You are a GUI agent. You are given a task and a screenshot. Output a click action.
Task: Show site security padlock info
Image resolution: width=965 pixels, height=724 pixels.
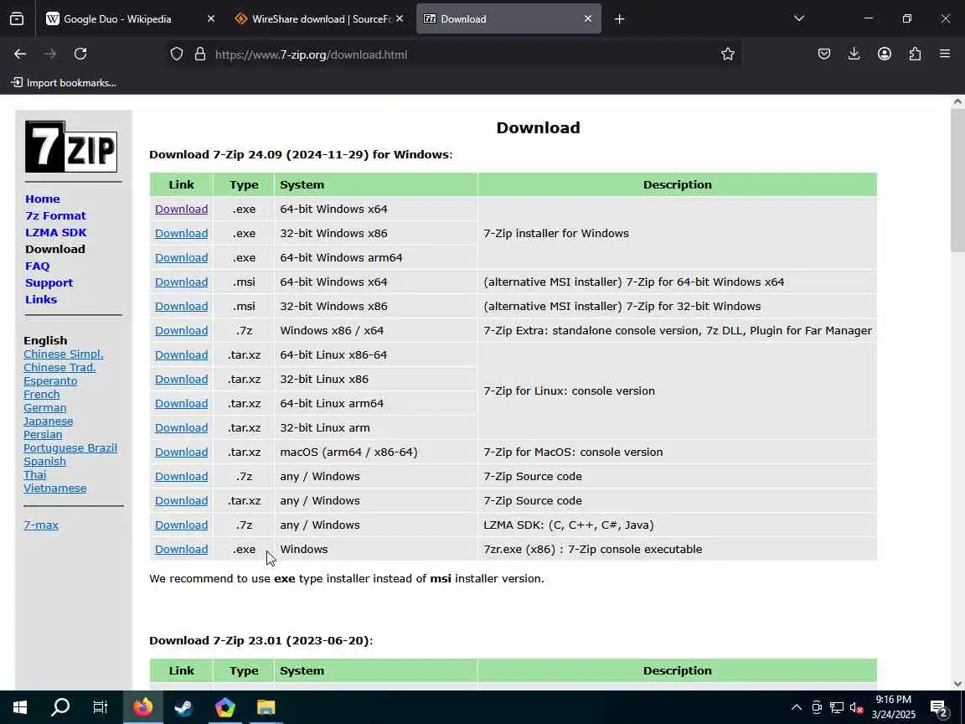[x=200, y=54]
